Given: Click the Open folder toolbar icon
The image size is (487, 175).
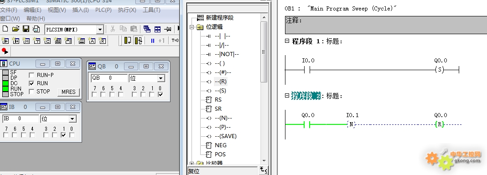Looking at the screenshot, I should tap(16, 29).
